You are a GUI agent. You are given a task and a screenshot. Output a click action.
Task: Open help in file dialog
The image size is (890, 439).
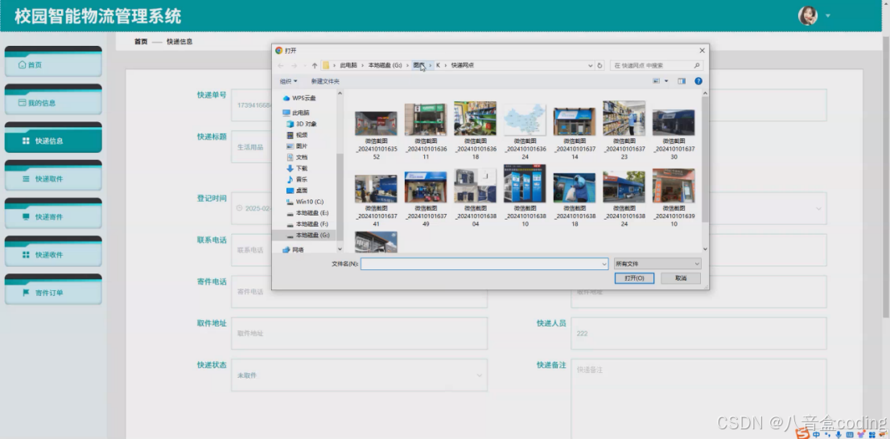698,81
